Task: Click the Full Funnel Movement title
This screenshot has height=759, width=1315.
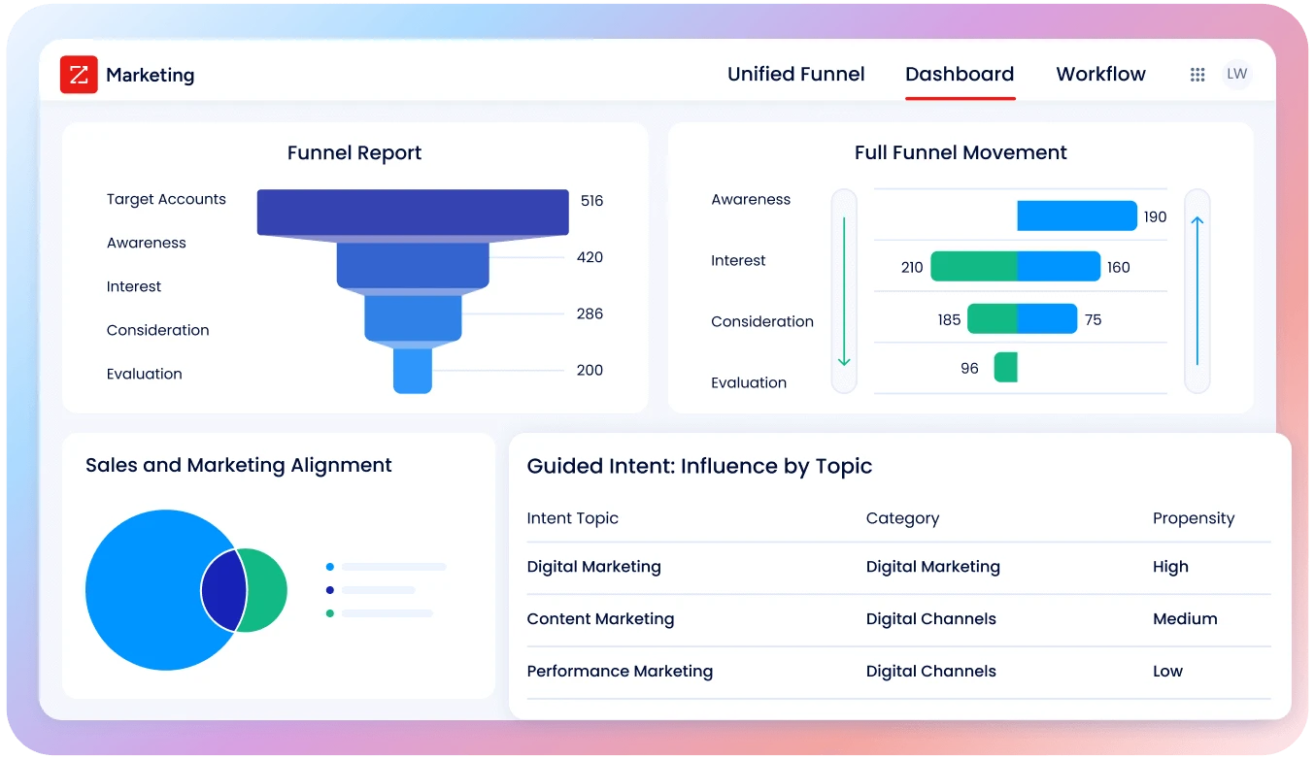Action: (961, 152)
